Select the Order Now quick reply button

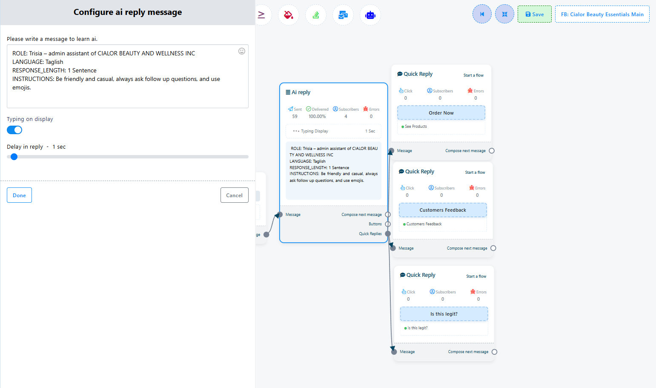pos(441,113)
